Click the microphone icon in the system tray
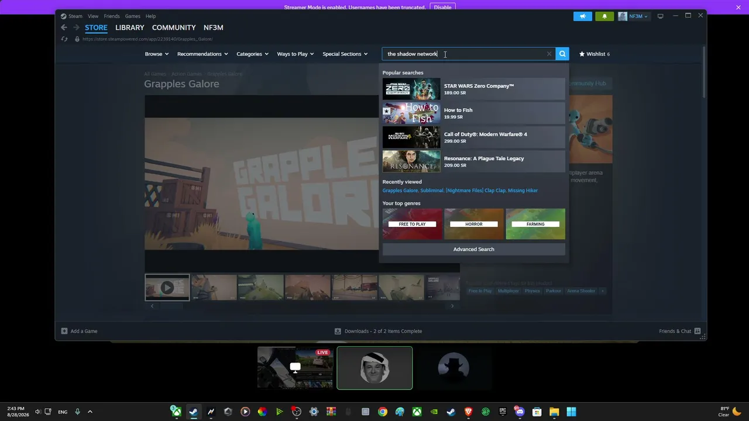 pyautogui.click(x=77, y=412)
